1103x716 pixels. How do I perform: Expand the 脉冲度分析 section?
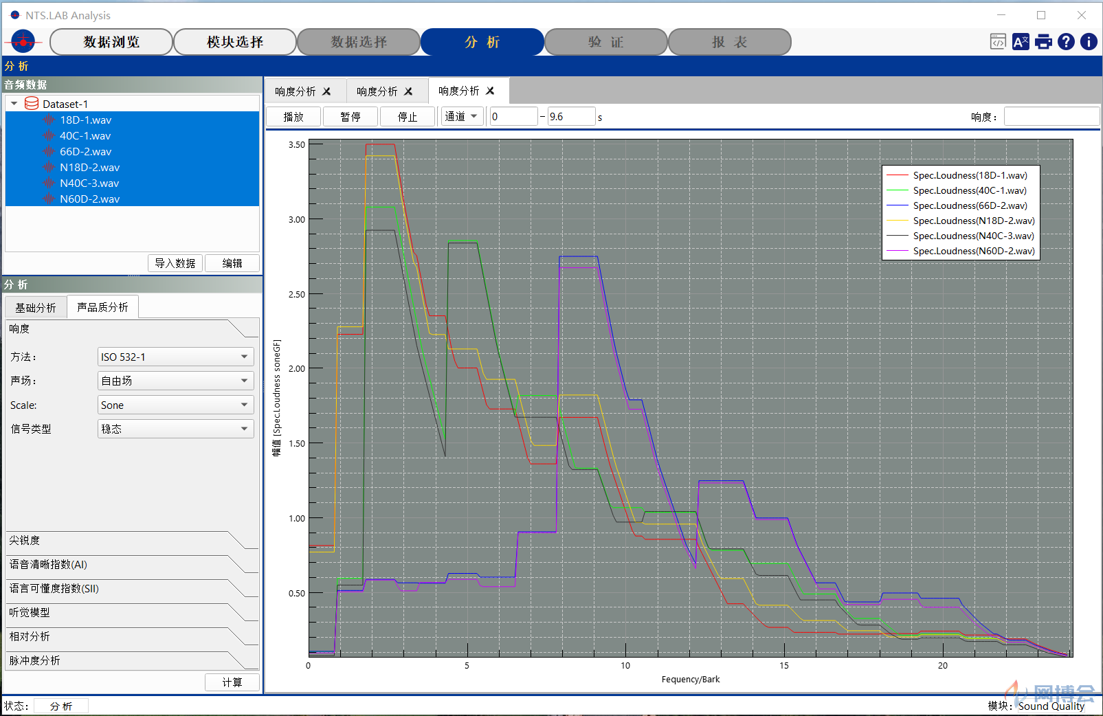point(132,660)
